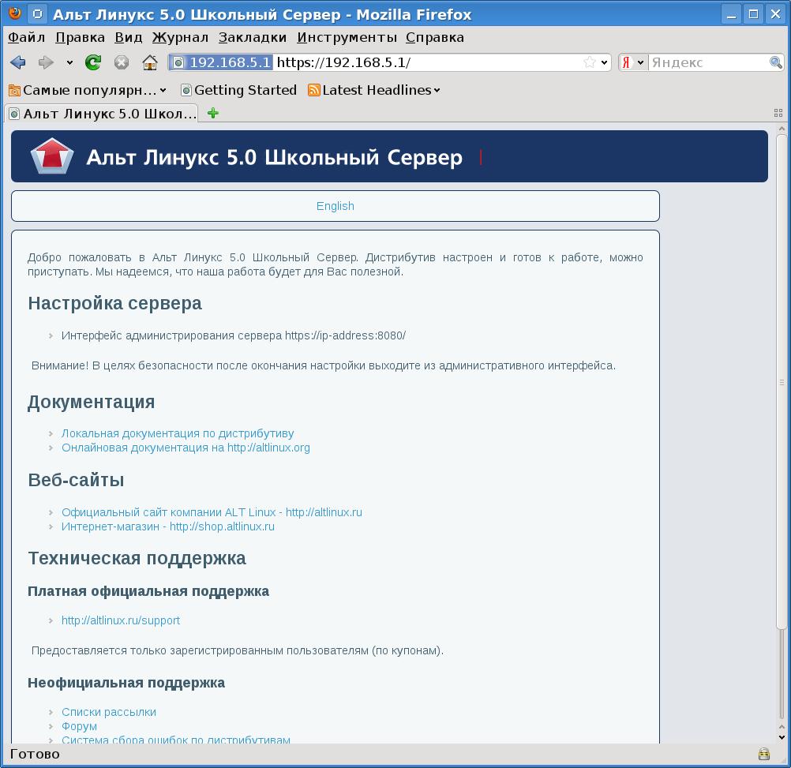Expand the URL bar history dropdown
This screenshot has height=768, width=791.
coord(605,62)
